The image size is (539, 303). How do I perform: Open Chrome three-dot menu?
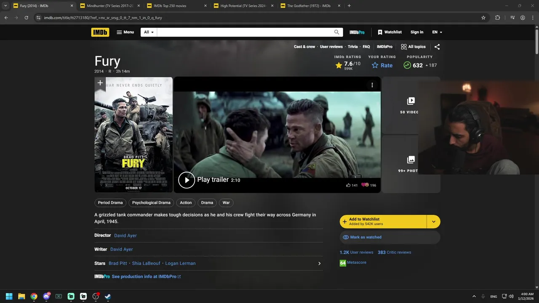533,18
